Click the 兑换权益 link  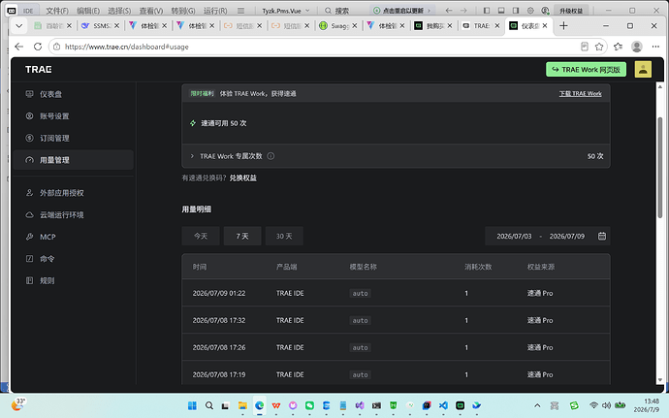point(242,178)
